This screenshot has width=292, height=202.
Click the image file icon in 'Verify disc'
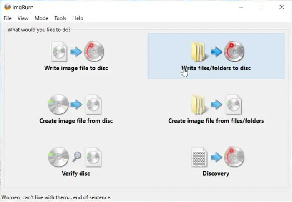(x=93, y=157)
